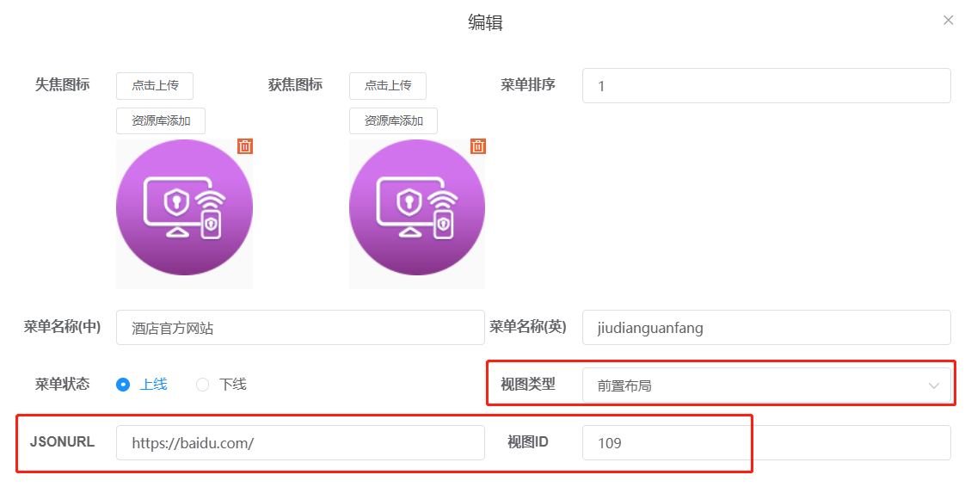The width and height of the screenshot is (971, 487).
Task: Click 资源库添加 under 失焦图标
Action: [161, 120]
